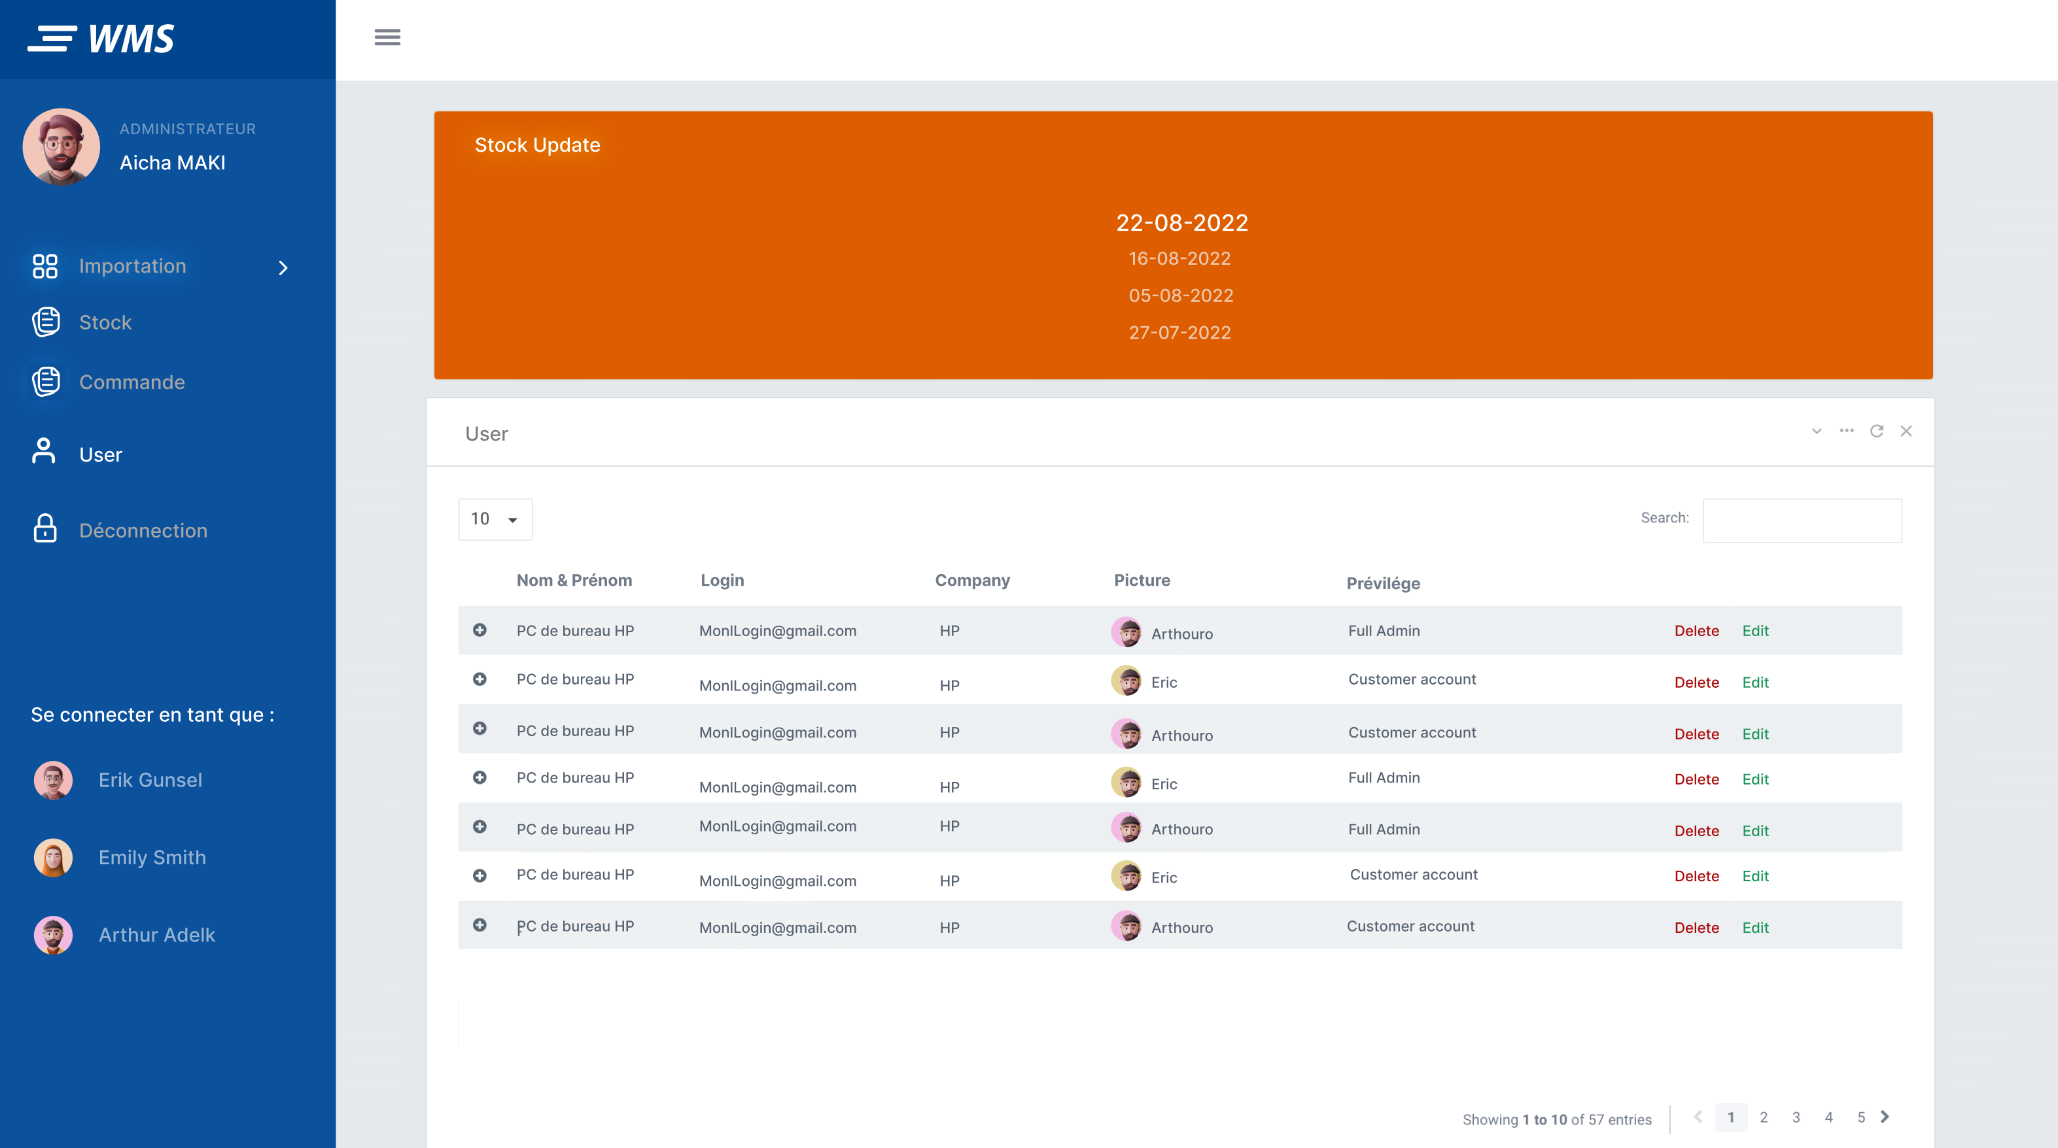This screenshot has height=1148, width=2058.
Task: Click the refresh icon in User panel
Action: [x=1877, y=431]
